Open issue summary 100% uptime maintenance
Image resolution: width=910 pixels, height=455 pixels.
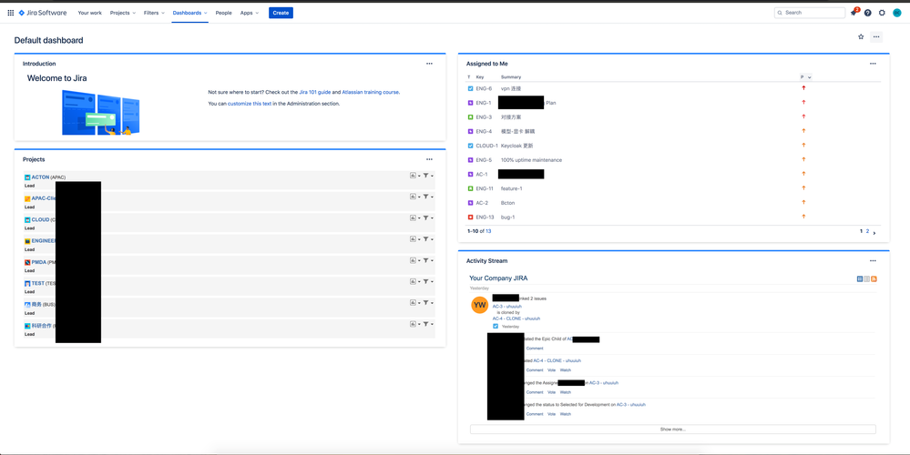pos(532,160)
